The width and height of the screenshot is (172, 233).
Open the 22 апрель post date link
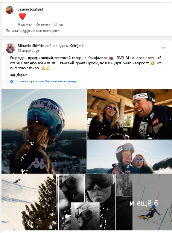26,51
